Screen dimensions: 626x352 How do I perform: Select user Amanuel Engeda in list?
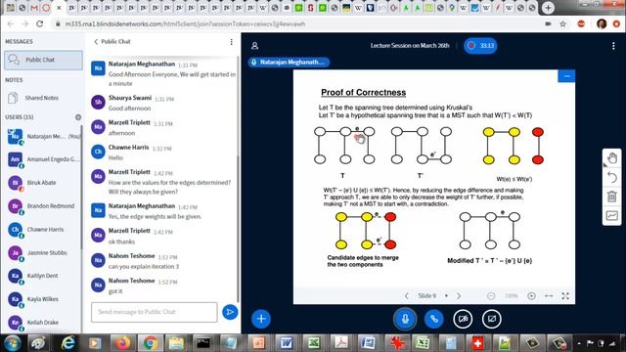(x=43, y=159)
